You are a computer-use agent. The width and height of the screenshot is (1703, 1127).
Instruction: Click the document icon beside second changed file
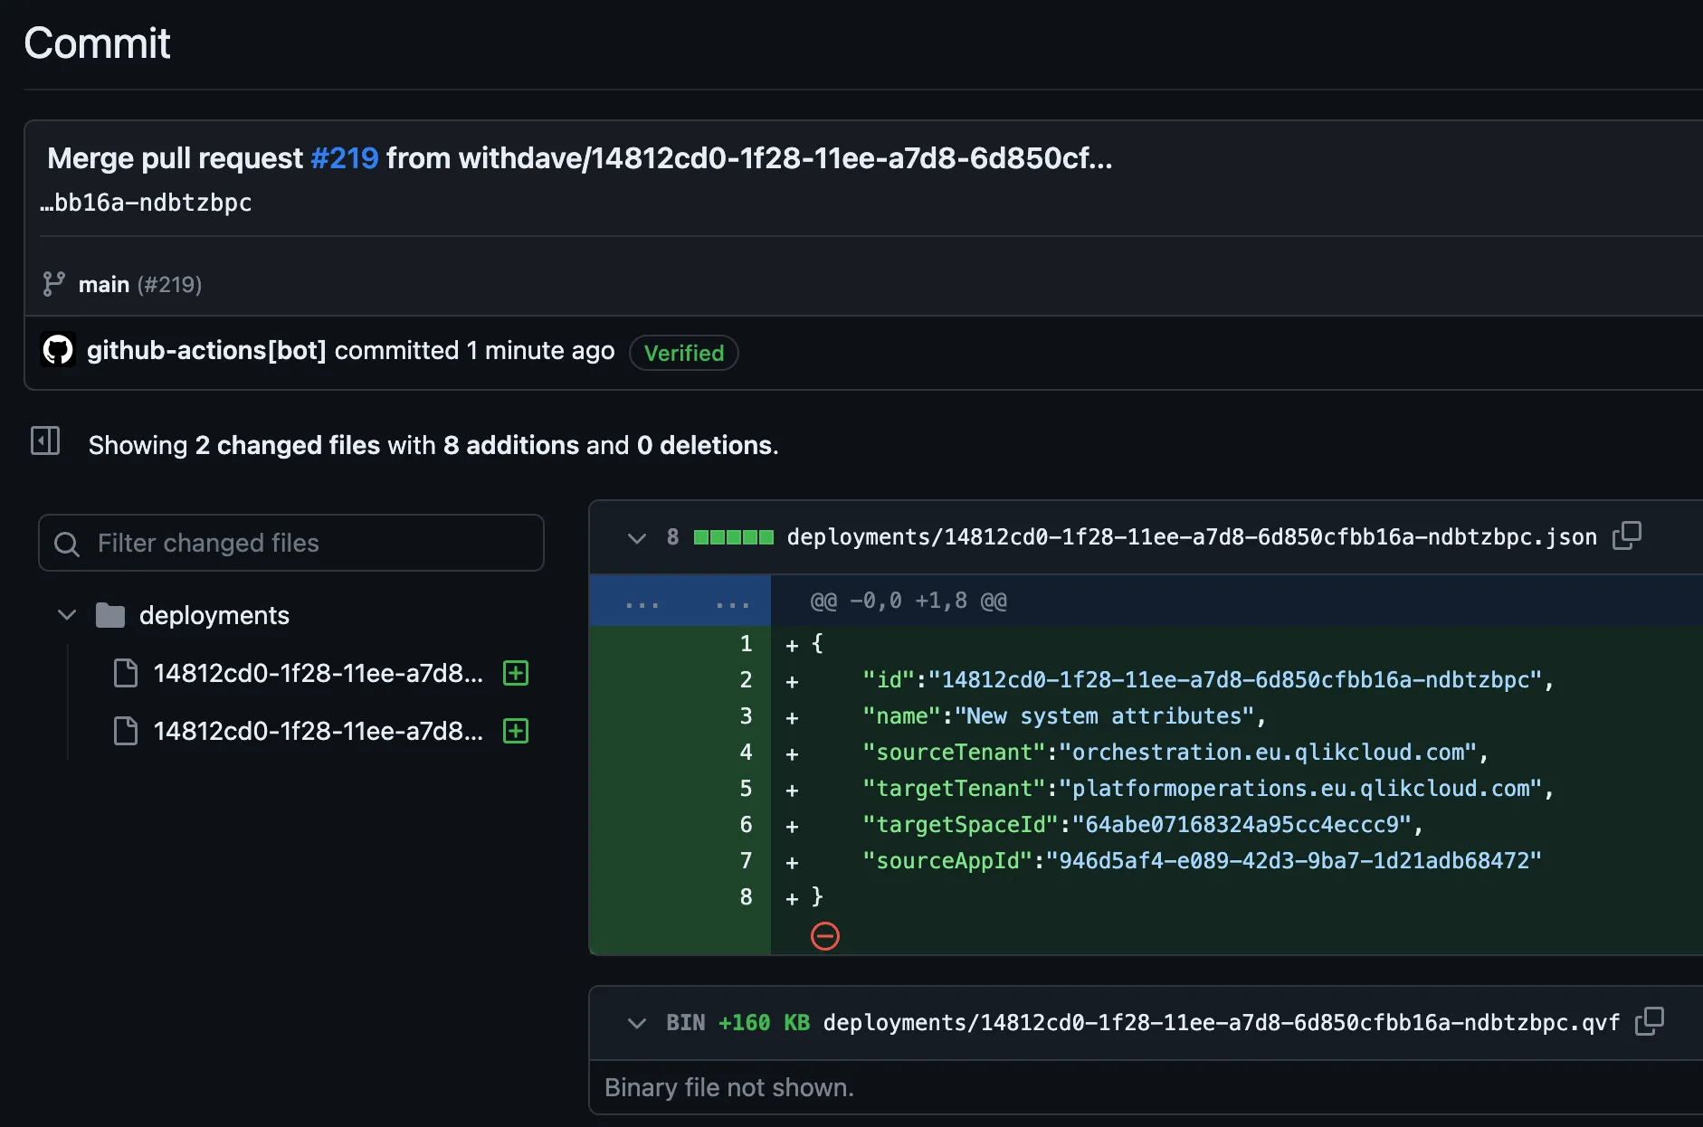(x=126, y=731)
